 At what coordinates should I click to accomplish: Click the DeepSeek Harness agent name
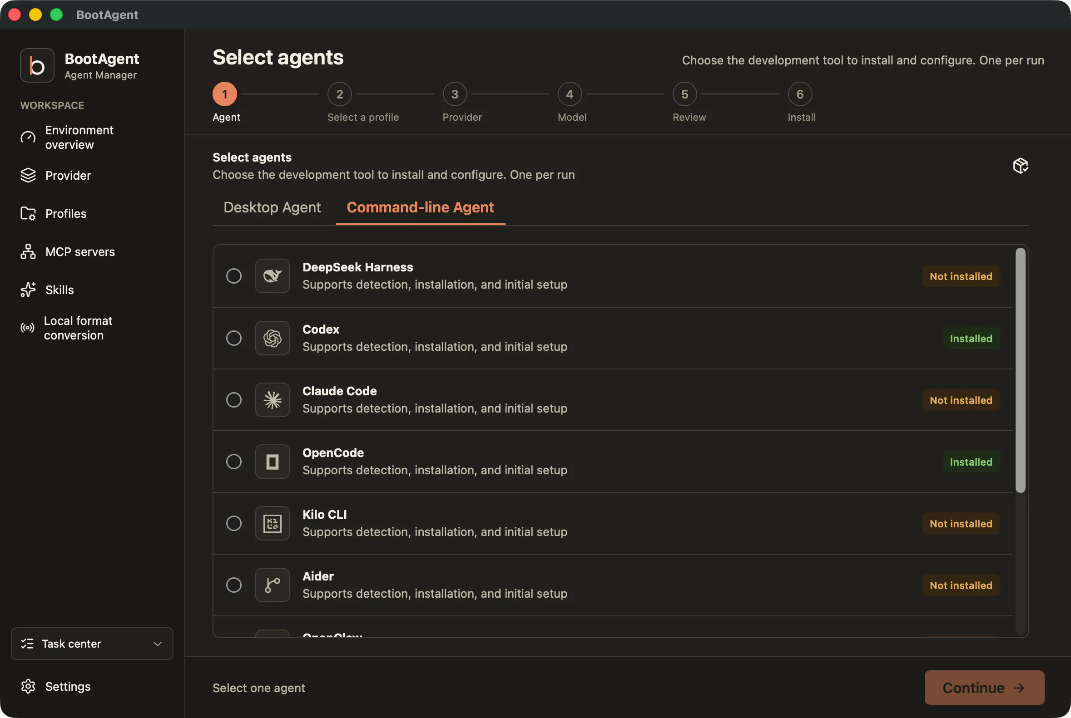coord(357,267)
